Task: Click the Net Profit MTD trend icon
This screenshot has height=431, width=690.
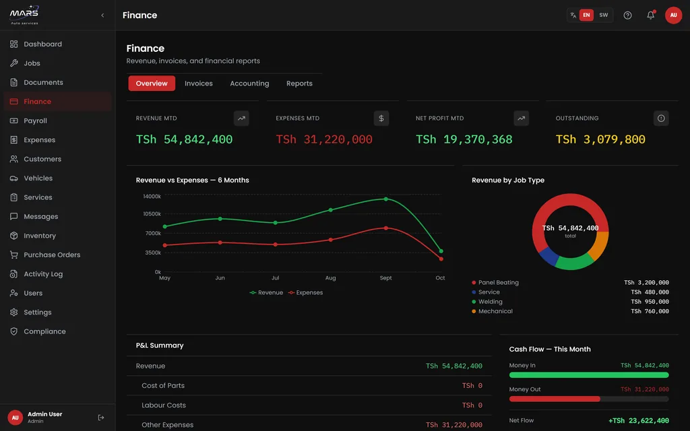Action: 521,119
